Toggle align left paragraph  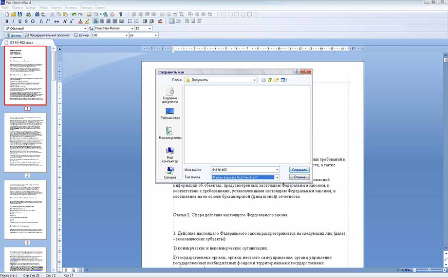click(95, 21)
